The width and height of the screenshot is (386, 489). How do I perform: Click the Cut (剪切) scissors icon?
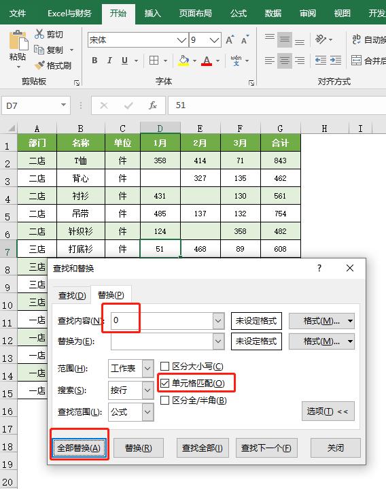(x=39, y=34)
